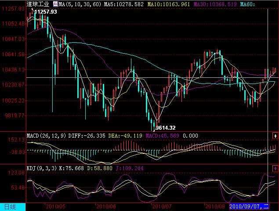Click the 9819.77 price axis label
Image resolution: width=279 pixels, height=211 pixels.
(x=14, y=116)
